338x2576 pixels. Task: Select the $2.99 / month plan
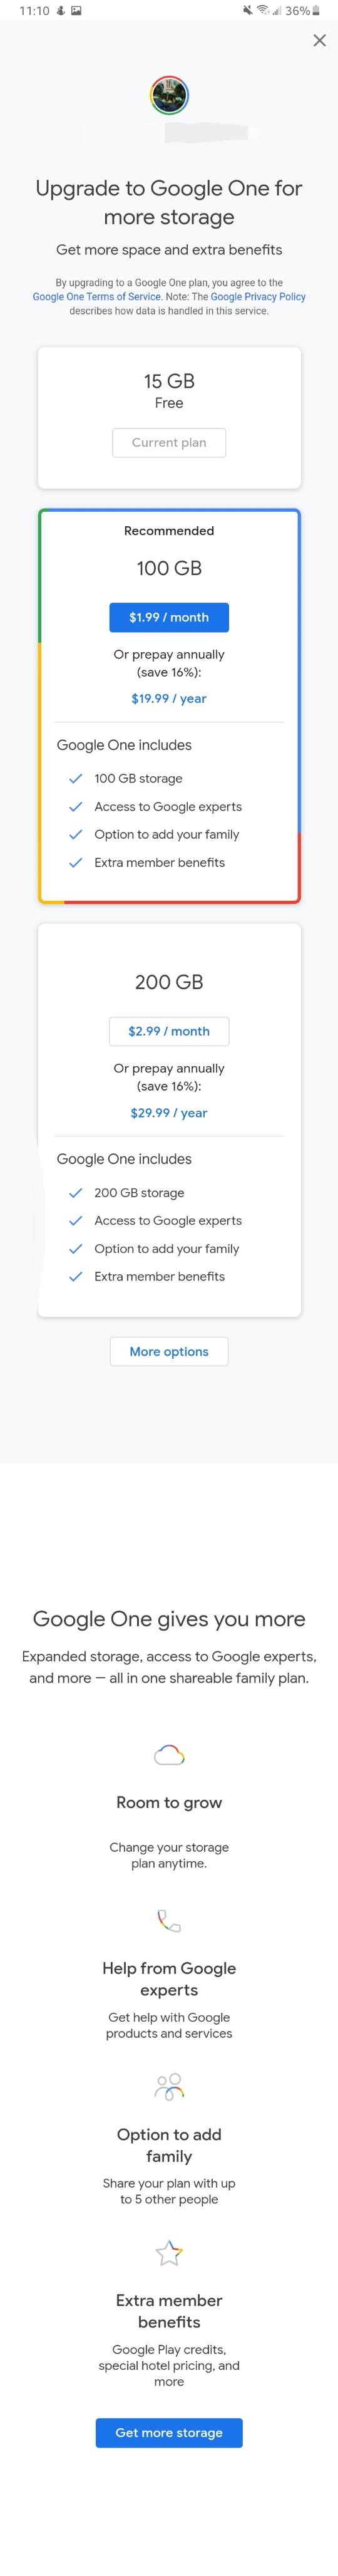point(169,1031)
